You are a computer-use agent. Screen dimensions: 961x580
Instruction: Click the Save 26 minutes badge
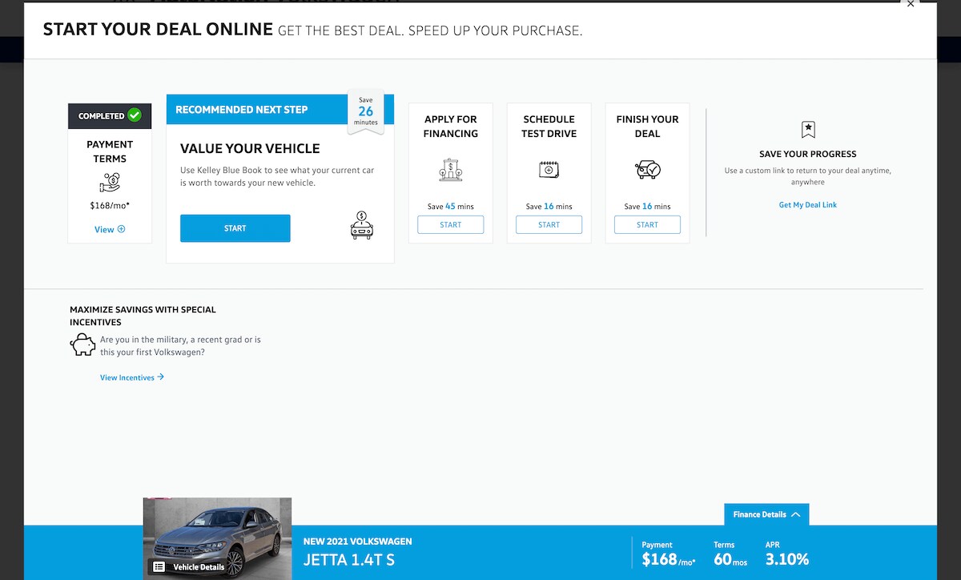click(366, 111)
